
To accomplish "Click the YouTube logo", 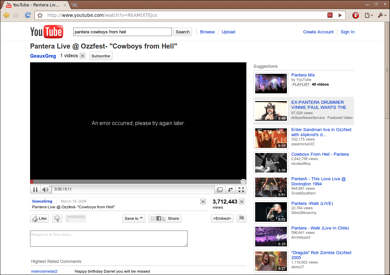I will (47, 32).
